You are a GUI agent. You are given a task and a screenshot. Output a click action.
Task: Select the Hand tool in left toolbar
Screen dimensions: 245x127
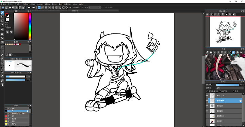[x=2, y=85]
